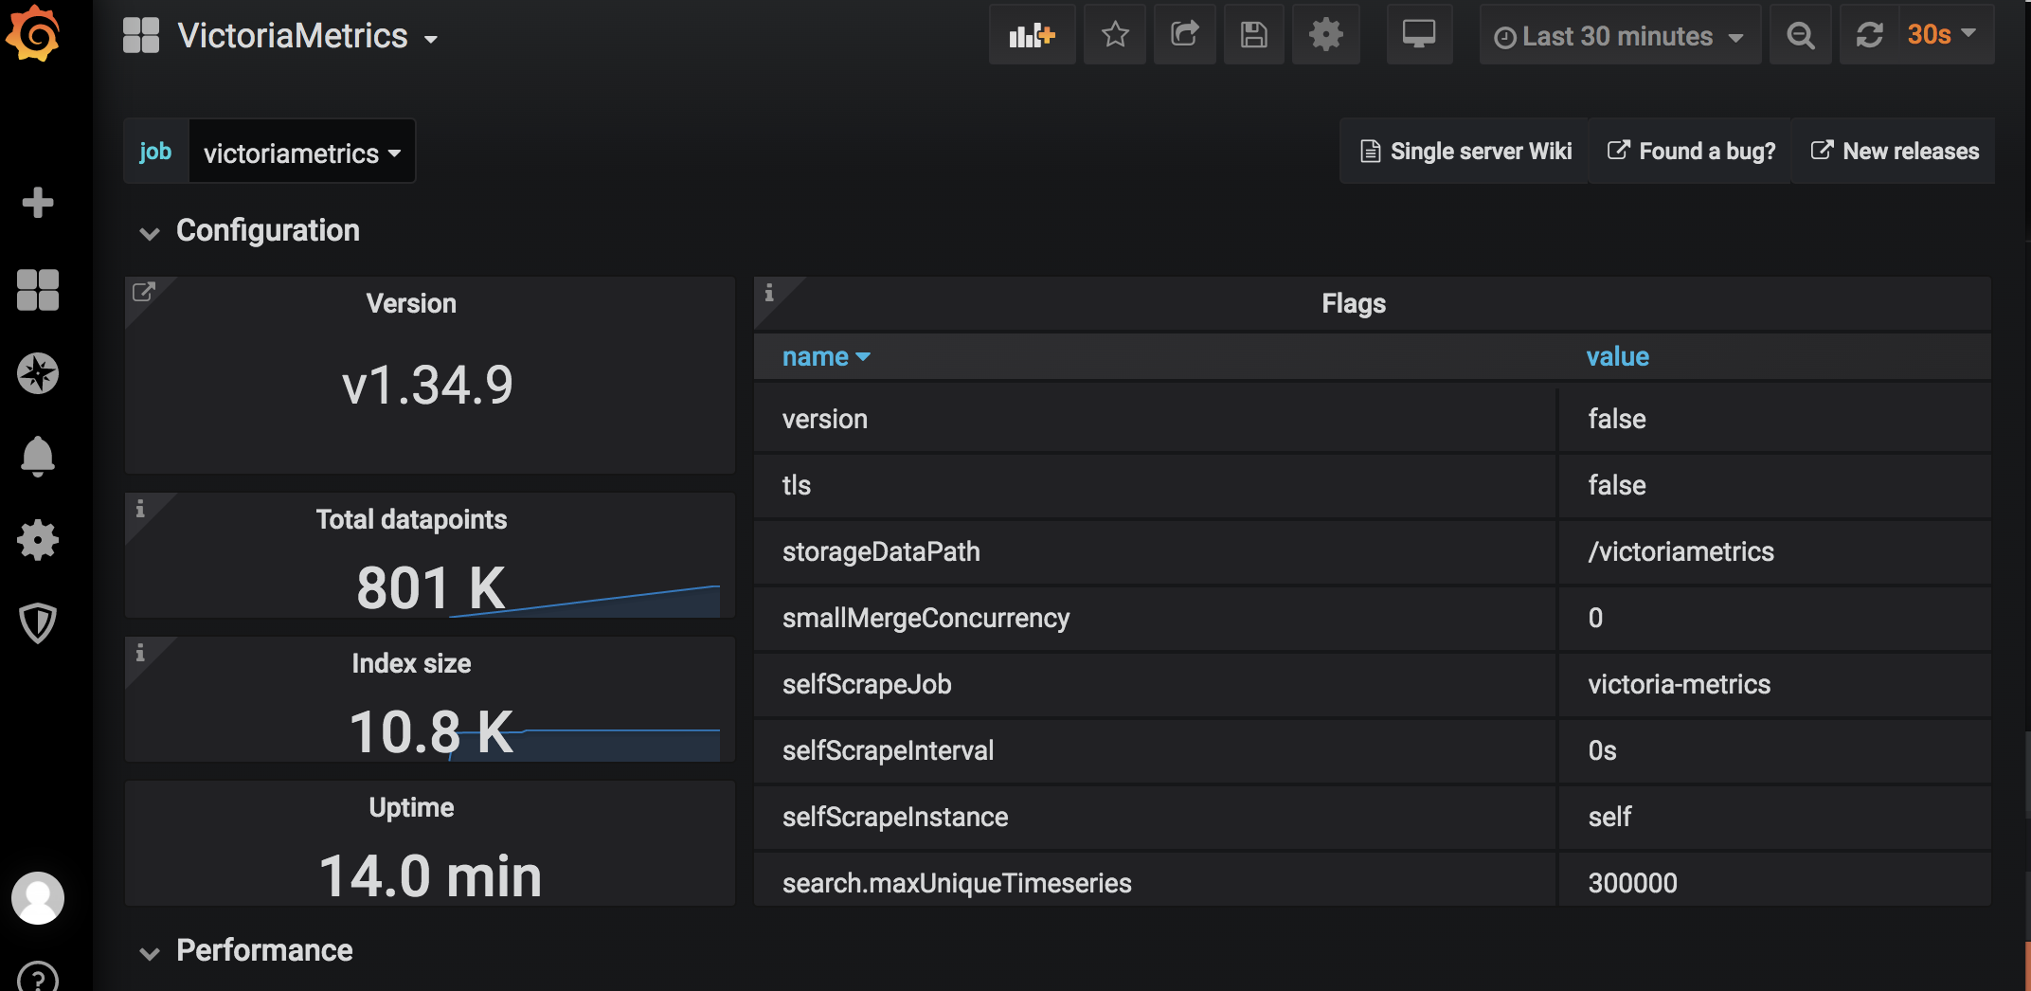The height and width of the screenshot is (991, 2031).
Task: Click the Share dashboard icon
Action: pos(1184,35)
